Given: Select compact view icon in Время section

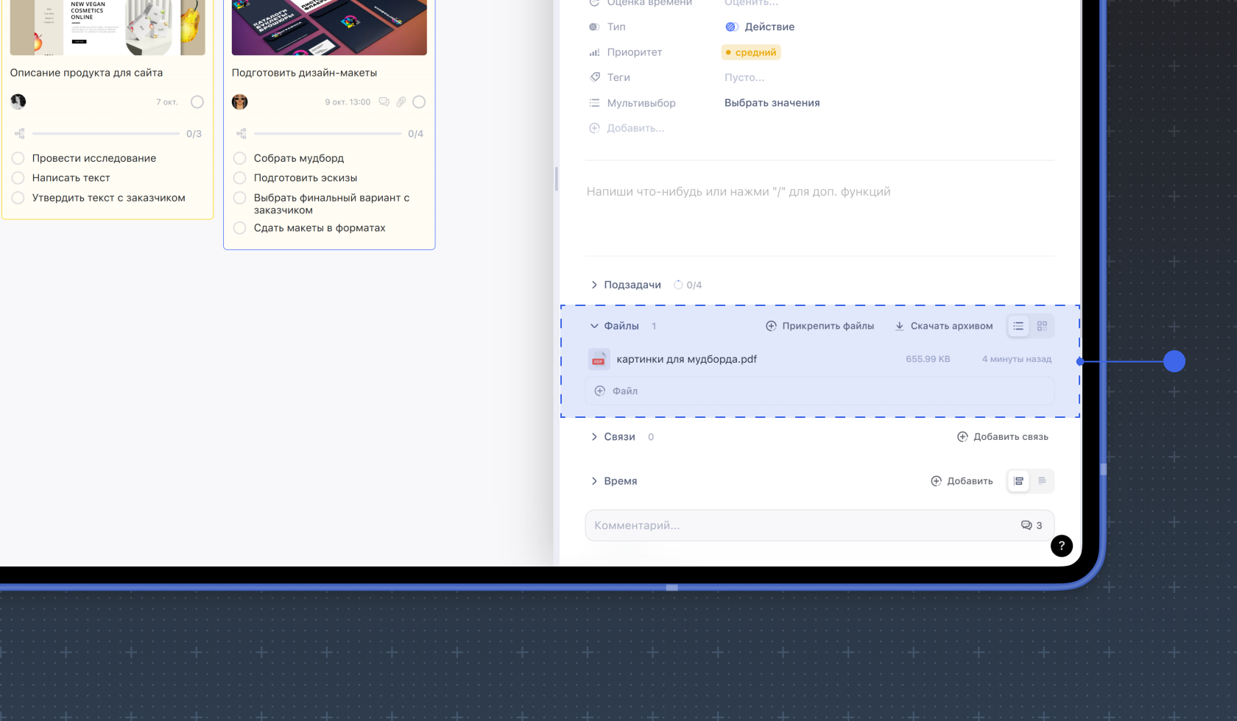Looking at the screenshot, I should tap(1042, 481).
